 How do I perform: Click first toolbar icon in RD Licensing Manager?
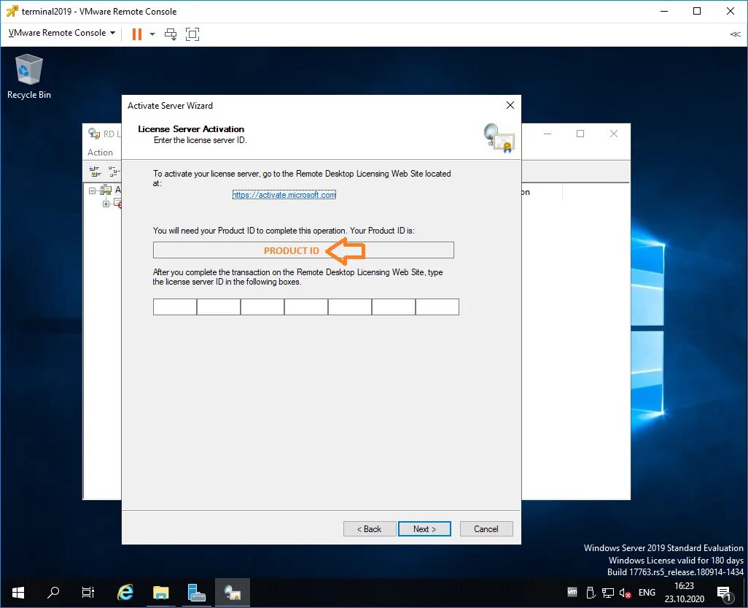pyautogui.click(x=95, y=171)
